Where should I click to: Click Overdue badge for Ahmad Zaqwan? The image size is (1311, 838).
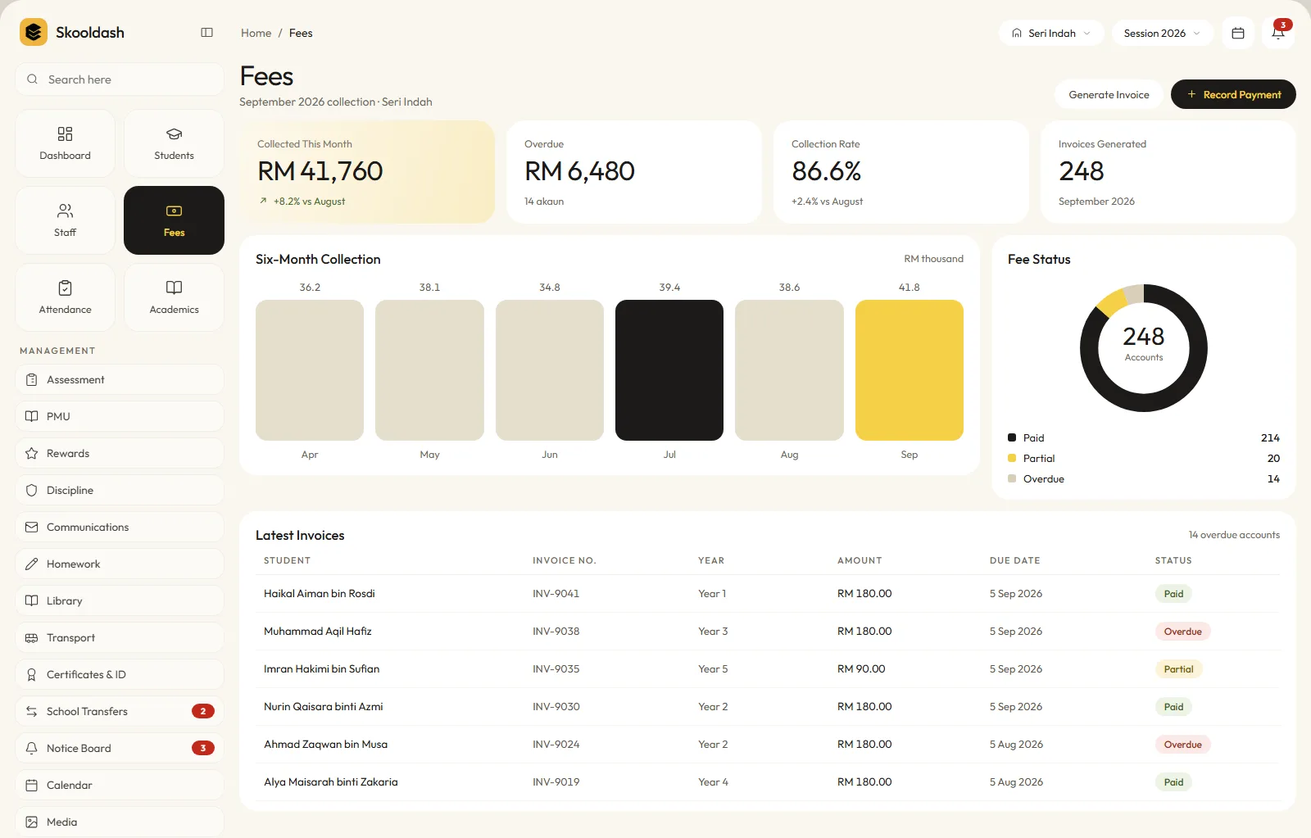[1183, 745]
